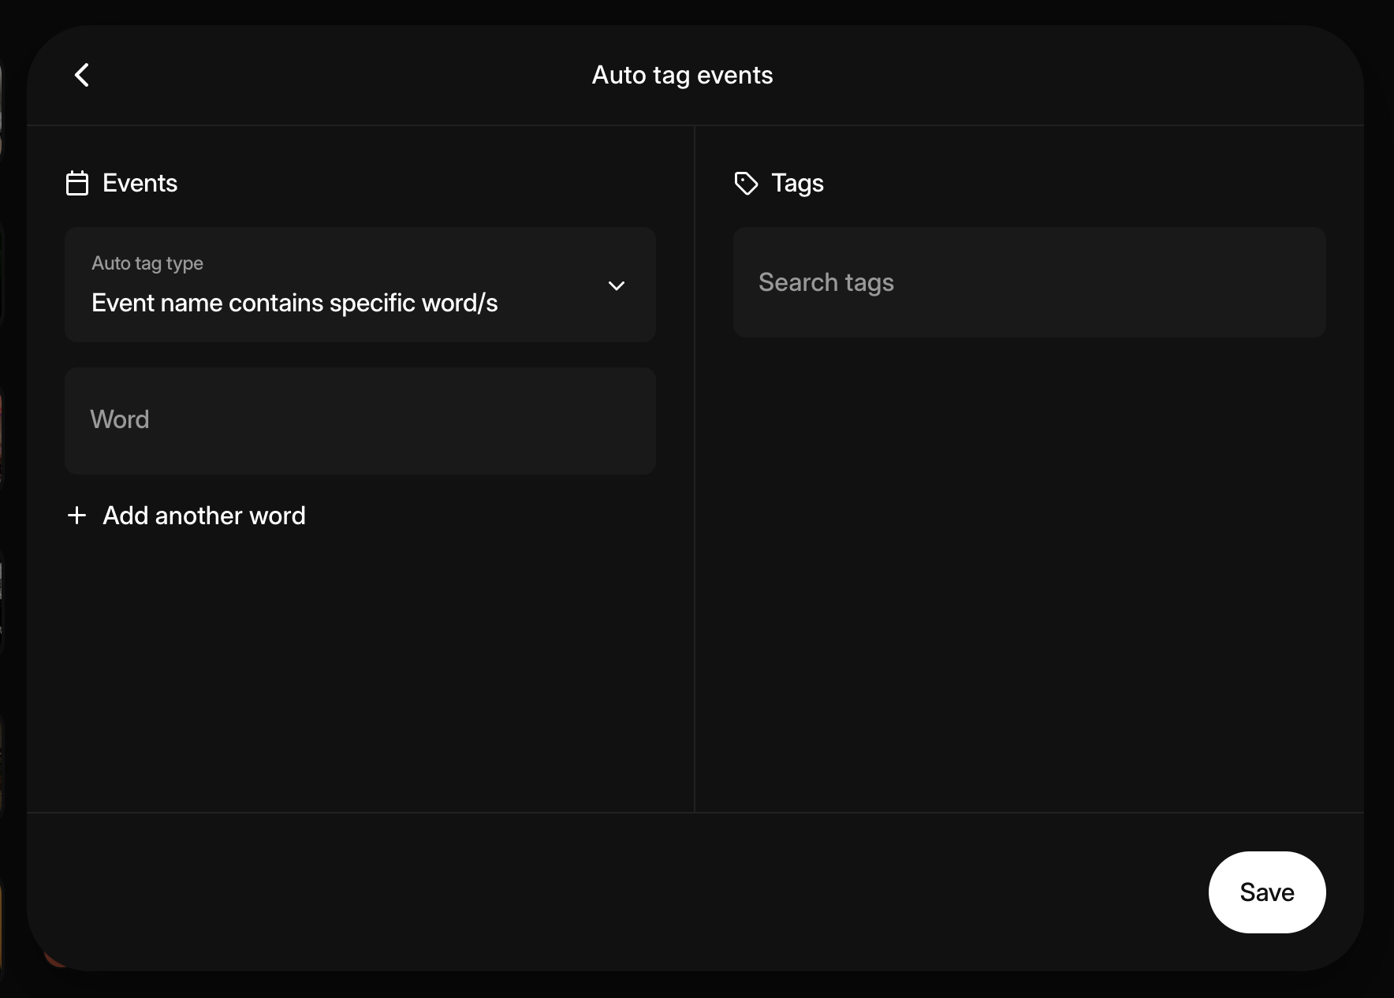Click empty space below 'Add another word'
This screenshot has height=998, width=1394.
[360, 670]
